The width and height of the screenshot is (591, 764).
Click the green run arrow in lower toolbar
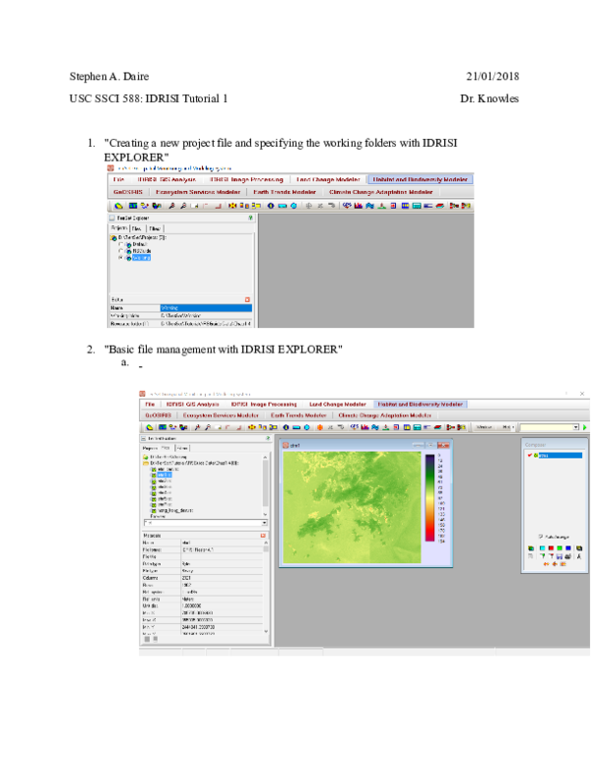tap(585, 427)
